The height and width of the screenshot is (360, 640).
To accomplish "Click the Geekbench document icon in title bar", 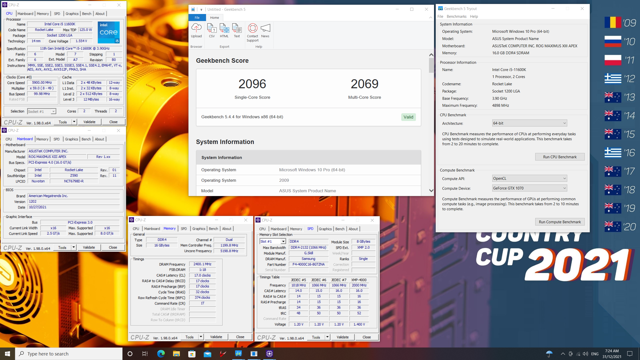I will 193,9.
